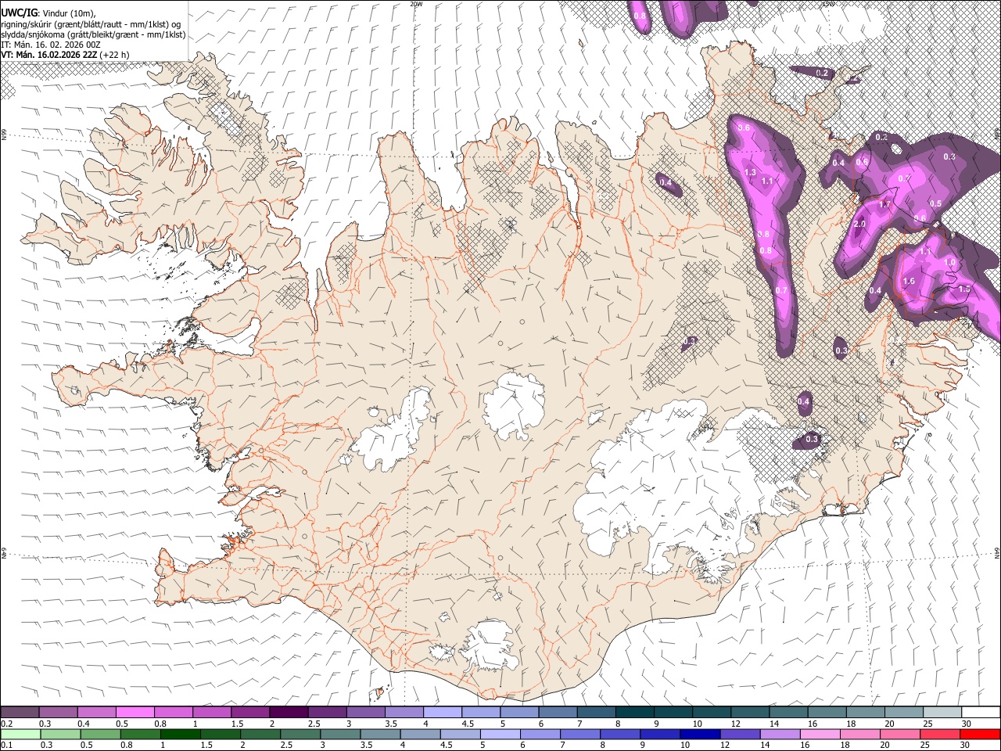Click the '2.0' snowfall value on the map
Viewport: 1001px width, 751px height.
[x=859, y=225]
